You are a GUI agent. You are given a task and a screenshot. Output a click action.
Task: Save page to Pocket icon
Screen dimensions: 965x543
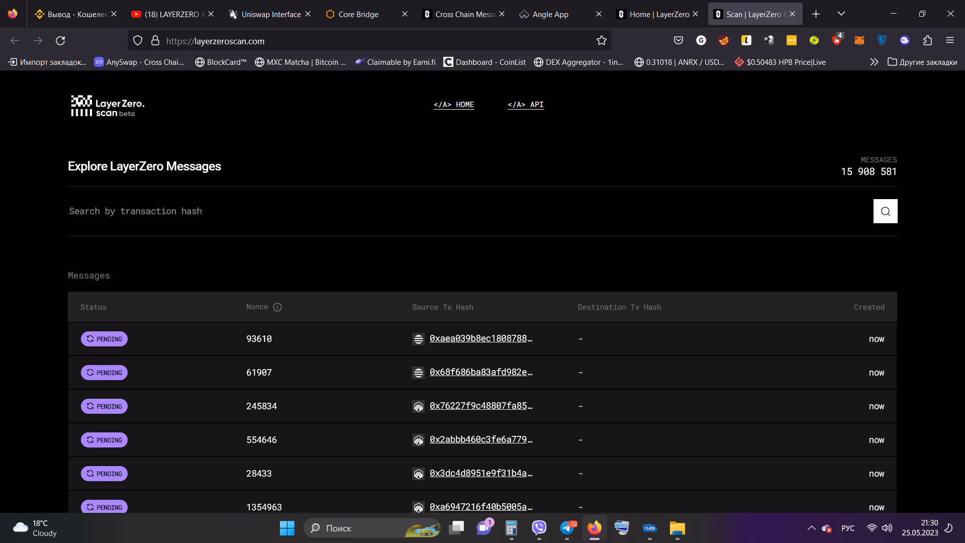pyautogui.click(x=678, y=41)
